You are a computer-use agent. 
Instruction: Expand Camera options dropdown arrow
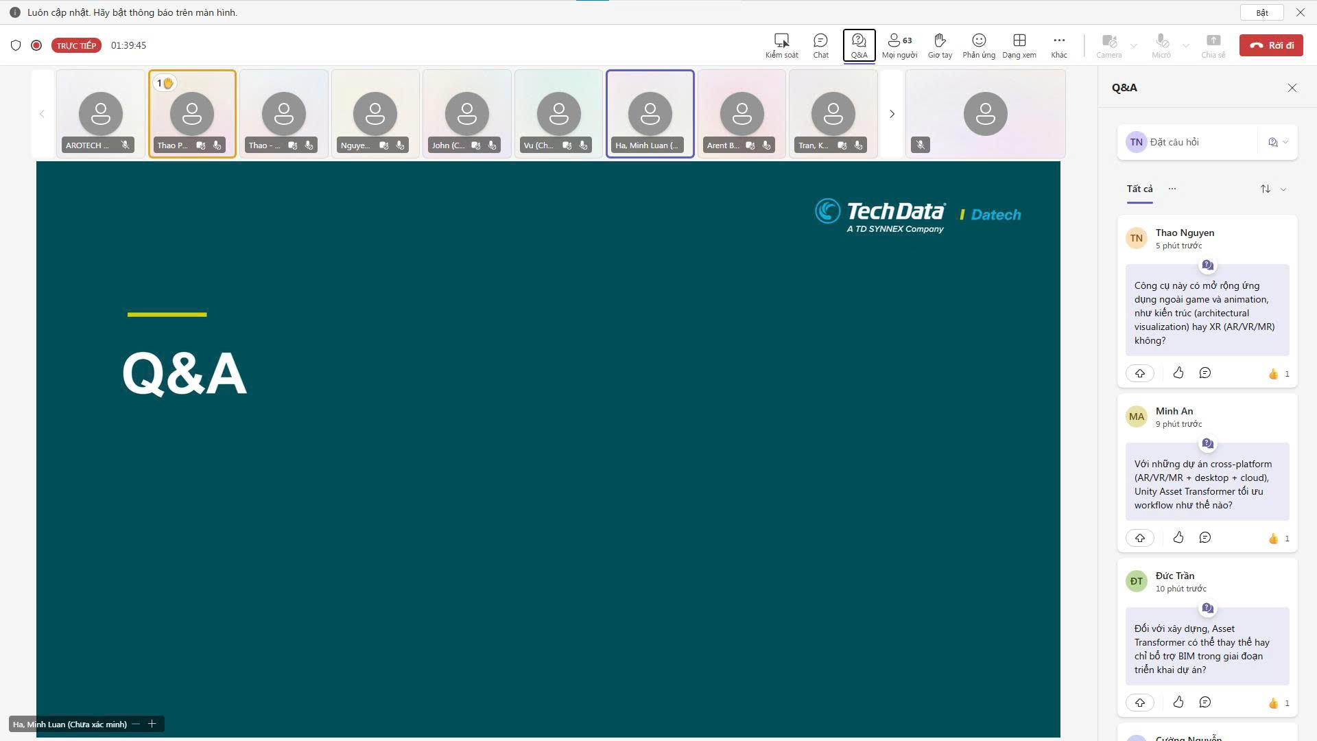point(1133,45)
